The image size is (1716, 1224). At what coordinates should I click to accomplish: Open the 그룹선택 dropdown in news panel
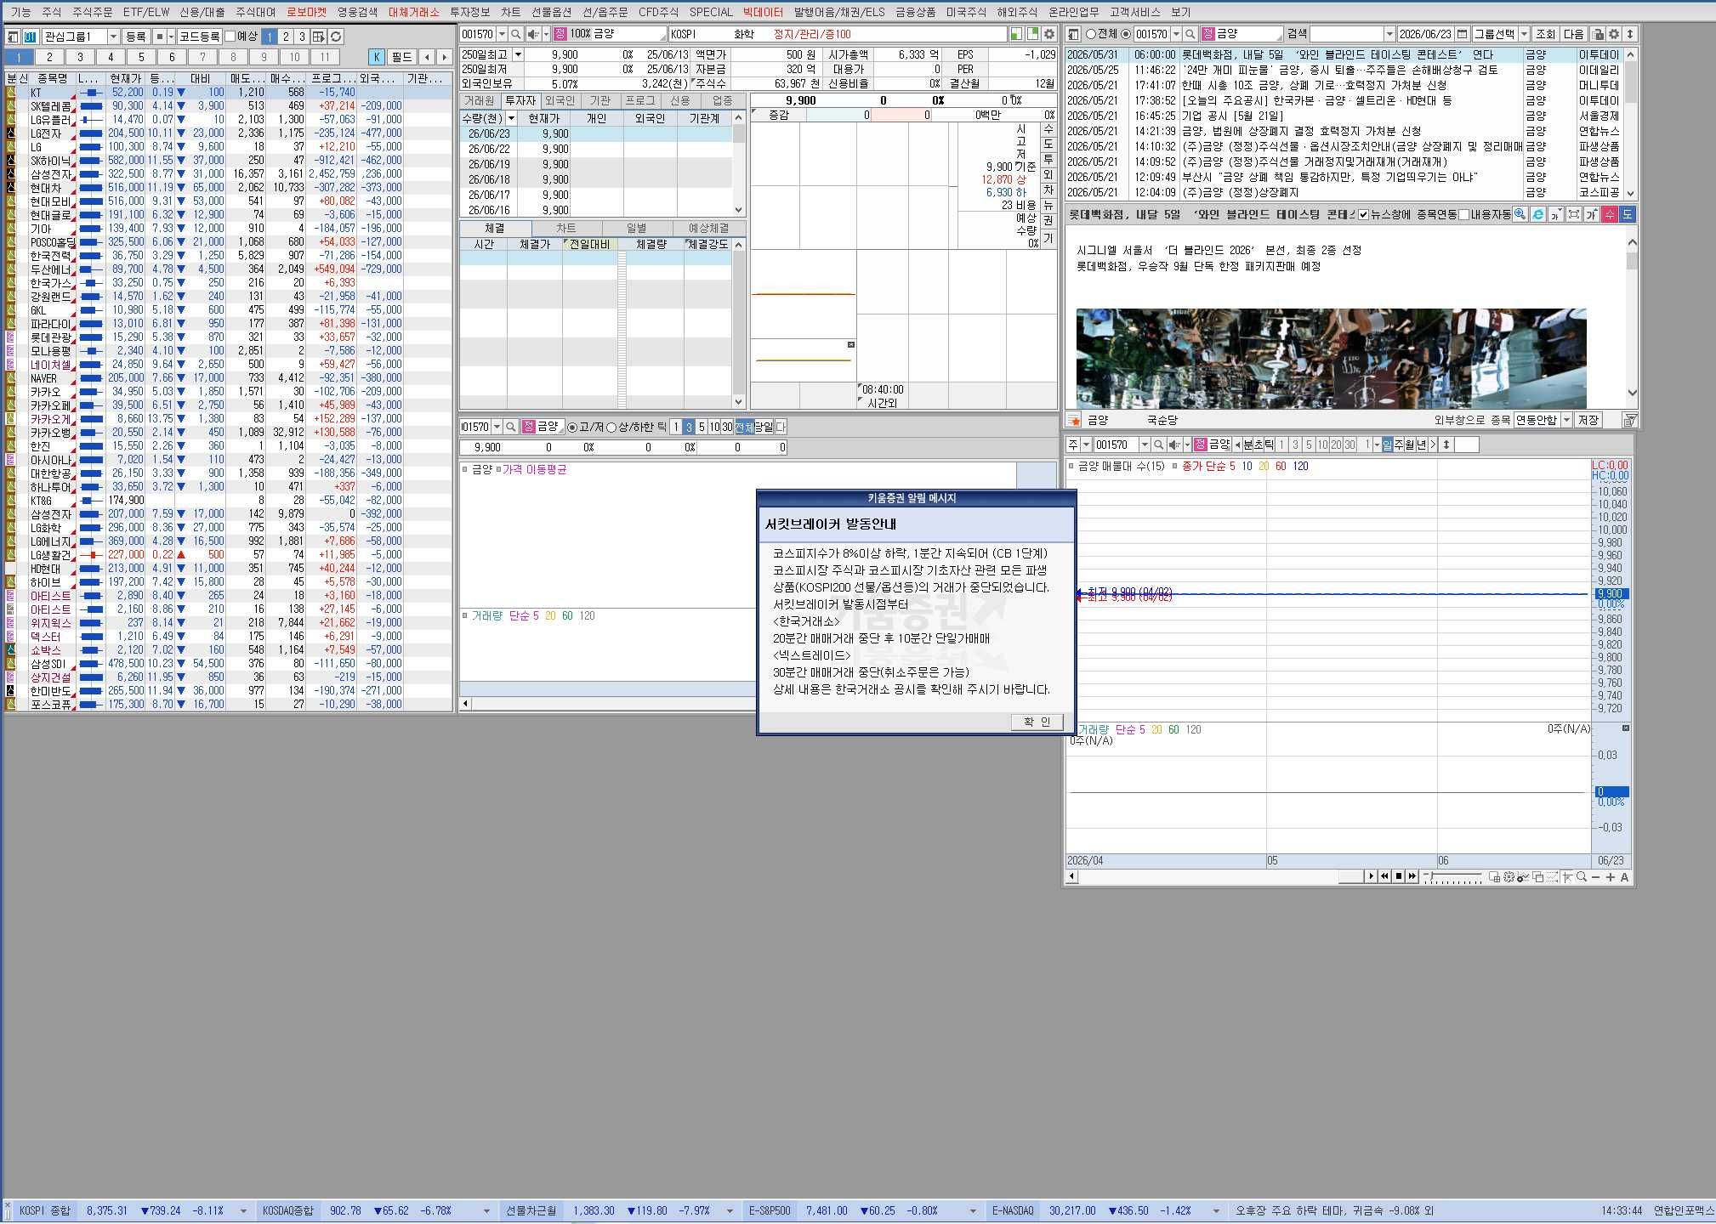1524,34
